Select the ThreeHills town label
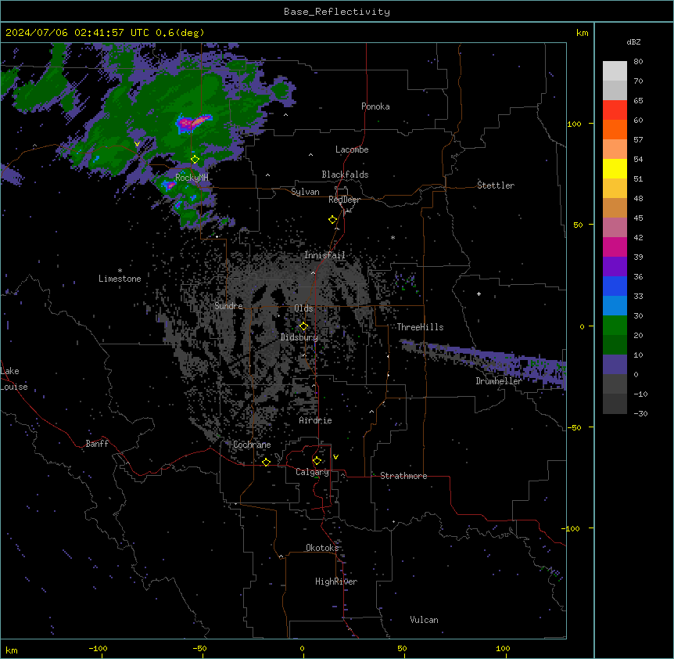Image resolution: width=674 pixels, height=659 pixels. (x=420, y=327)
